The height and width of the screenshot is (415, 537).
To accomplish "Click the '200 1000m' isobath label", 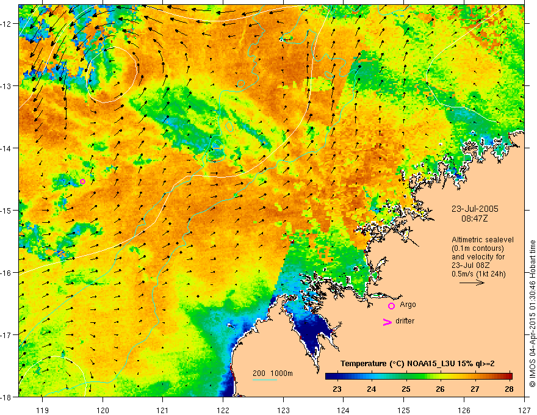I will pyautogui.click(x=273, y=374).
